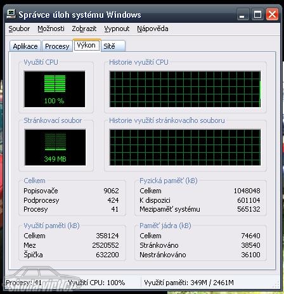
Task: Click the Task Manager title bar icon
Action: (x=11, y=14)
